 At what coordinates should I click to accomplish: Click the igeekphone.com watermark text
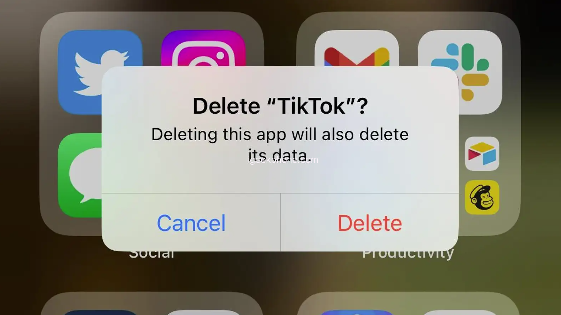click(x=283, y=160)
